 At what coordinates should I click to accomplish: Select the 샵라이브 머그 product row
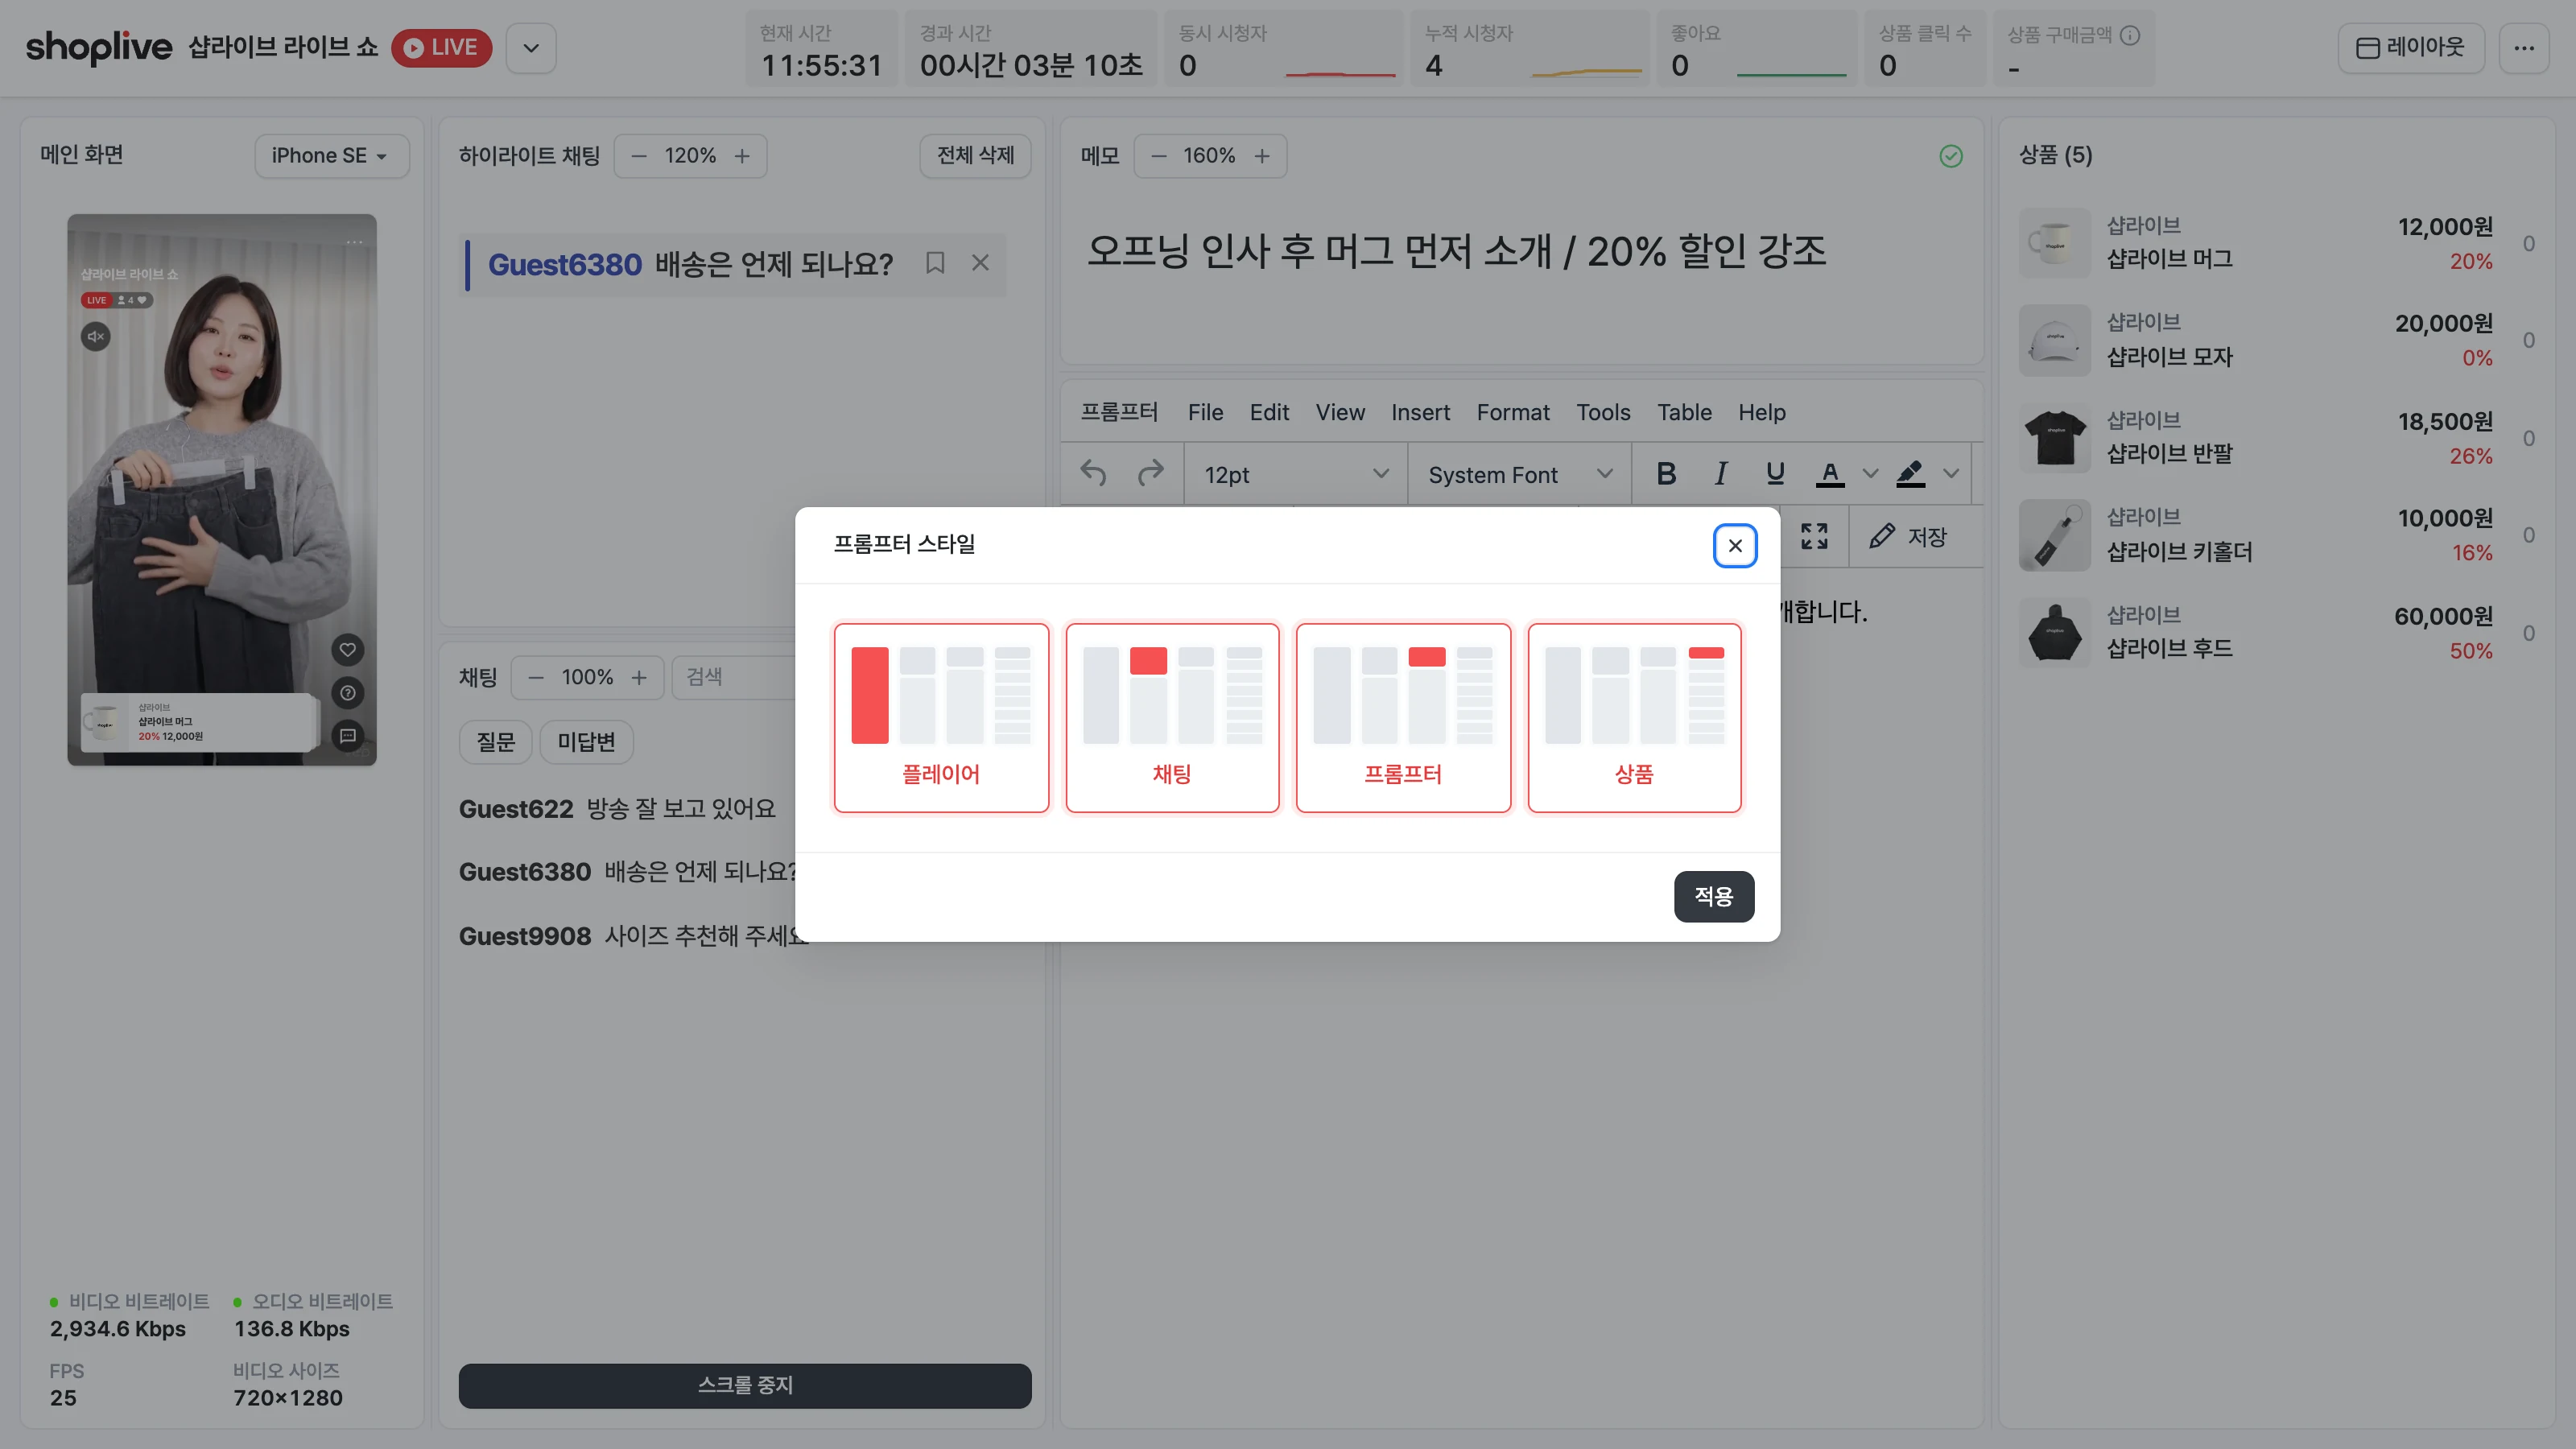pos(2276,243)
